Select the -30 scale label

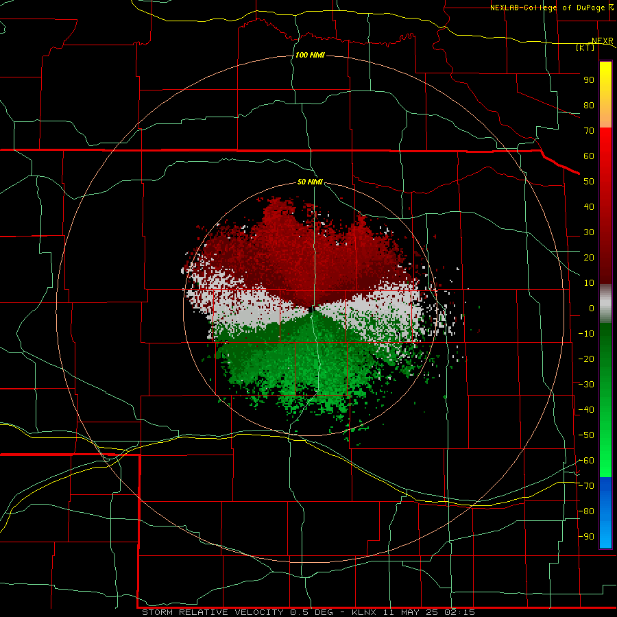tap(586, 385)
